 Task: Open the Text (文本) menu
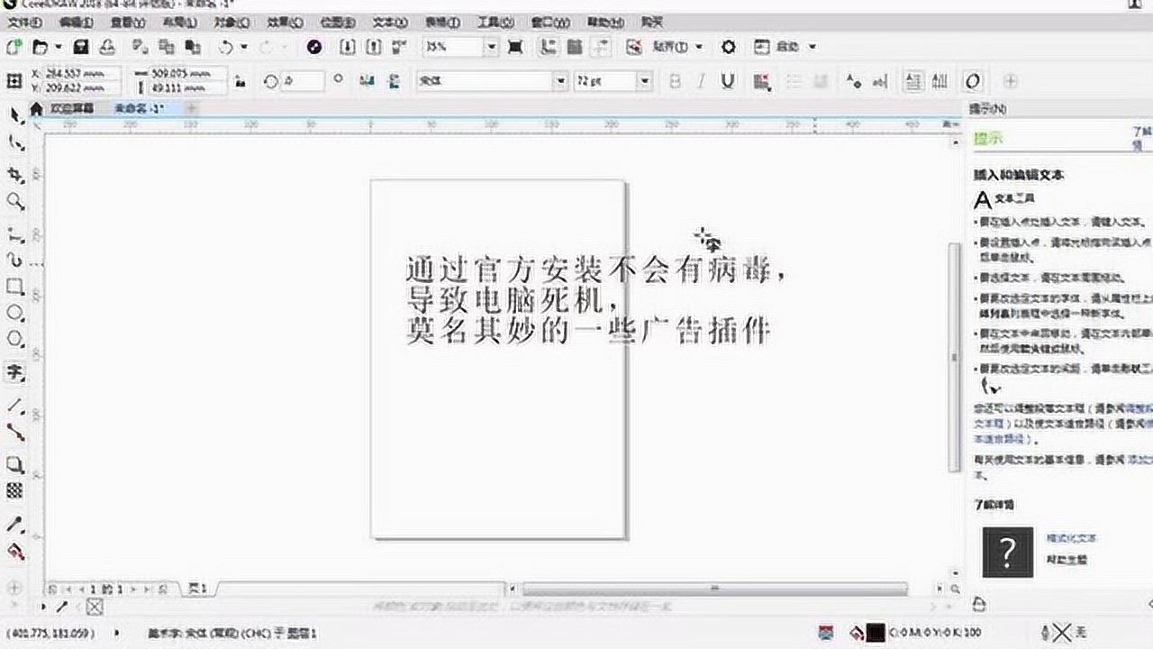tap(389, 21)
